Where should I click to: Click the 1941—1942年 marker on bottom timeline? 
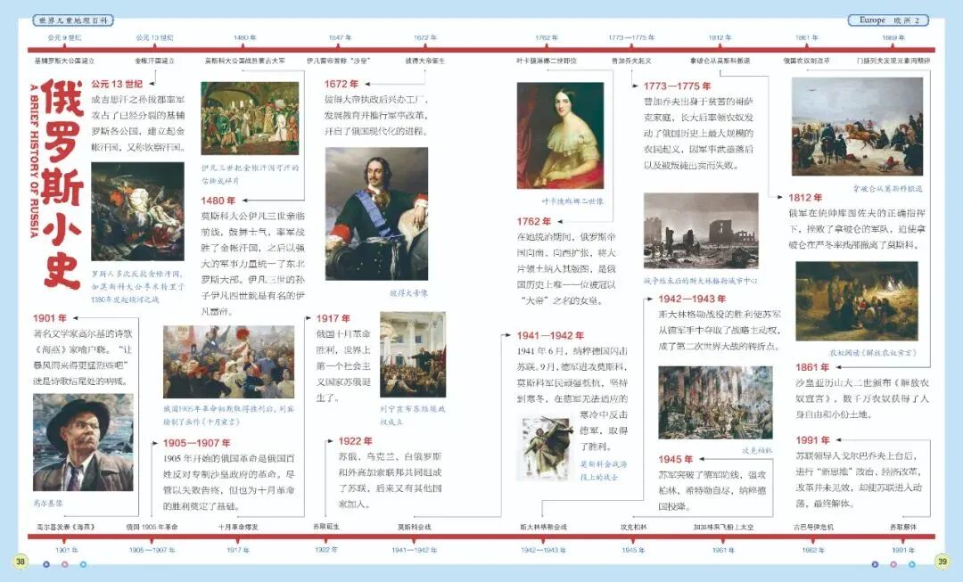point(414,550)
